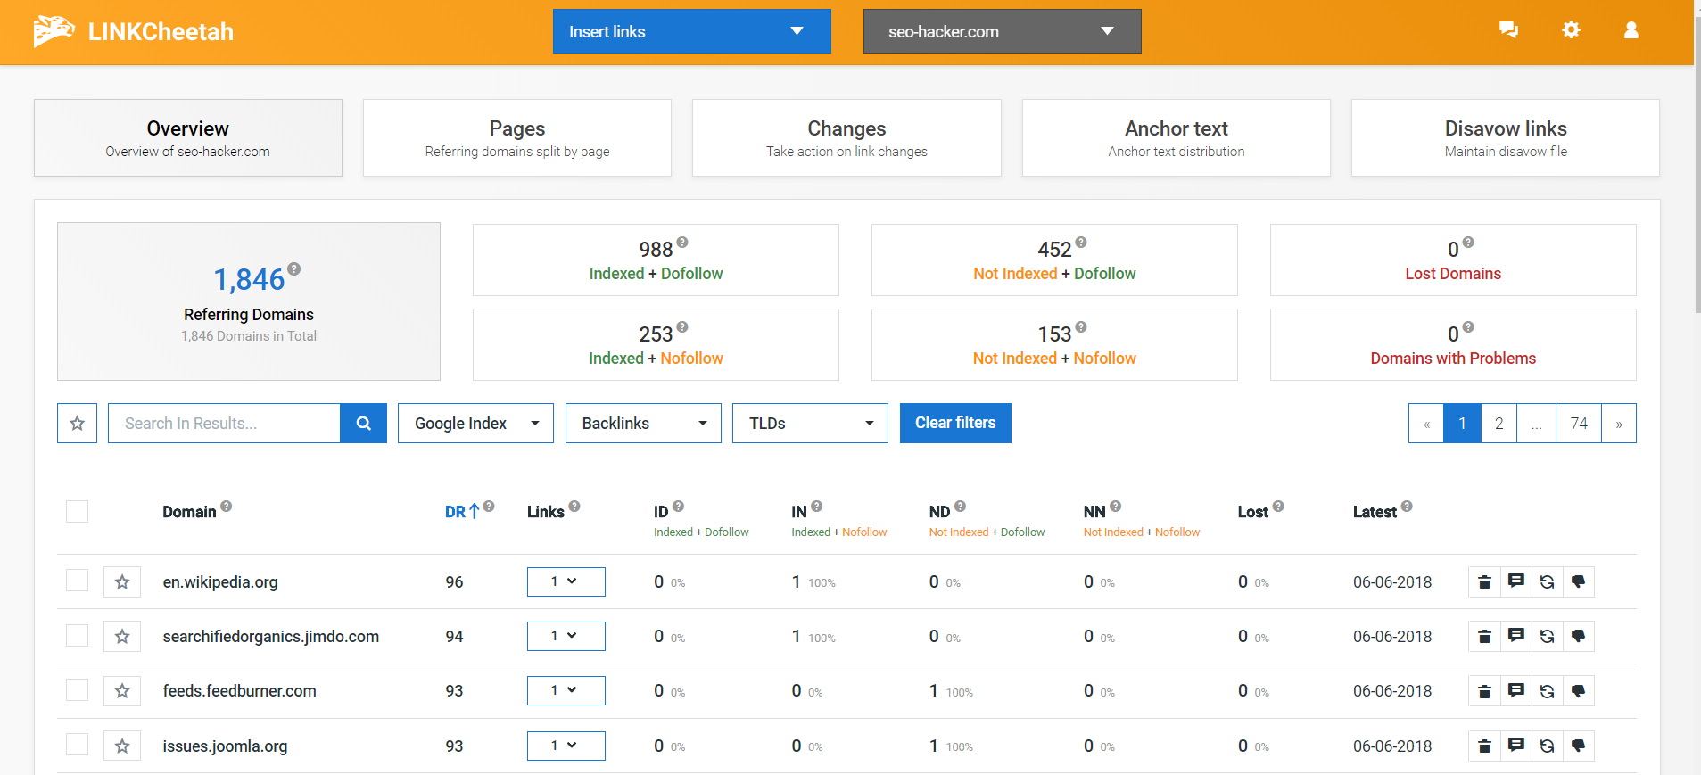The width and height of the screenshot is (1701, 775).
Task: Focus the Search In Results field
Action: (224, 424)
